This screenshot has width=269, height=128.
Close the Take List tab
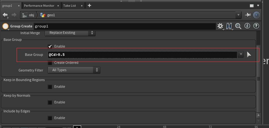pos(82,6)
